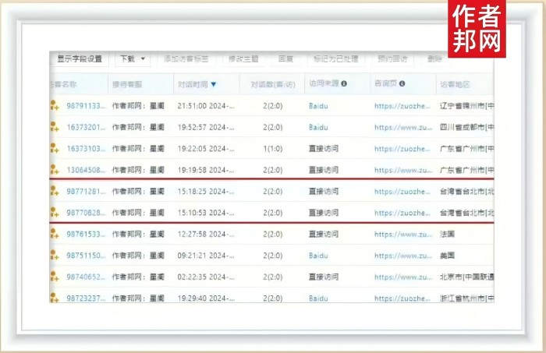Click the 添加访客标签 button
This screenshot has height=353, width=546.
(186, 59)
